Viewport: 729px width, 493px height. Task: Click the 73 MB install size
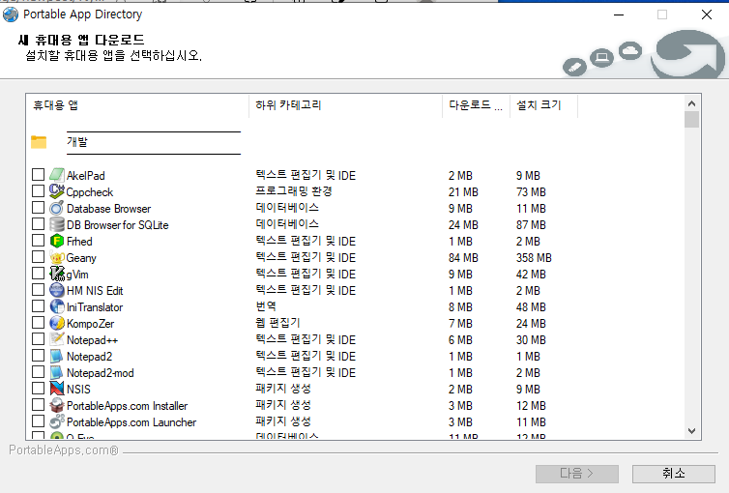tap(531, 192)
